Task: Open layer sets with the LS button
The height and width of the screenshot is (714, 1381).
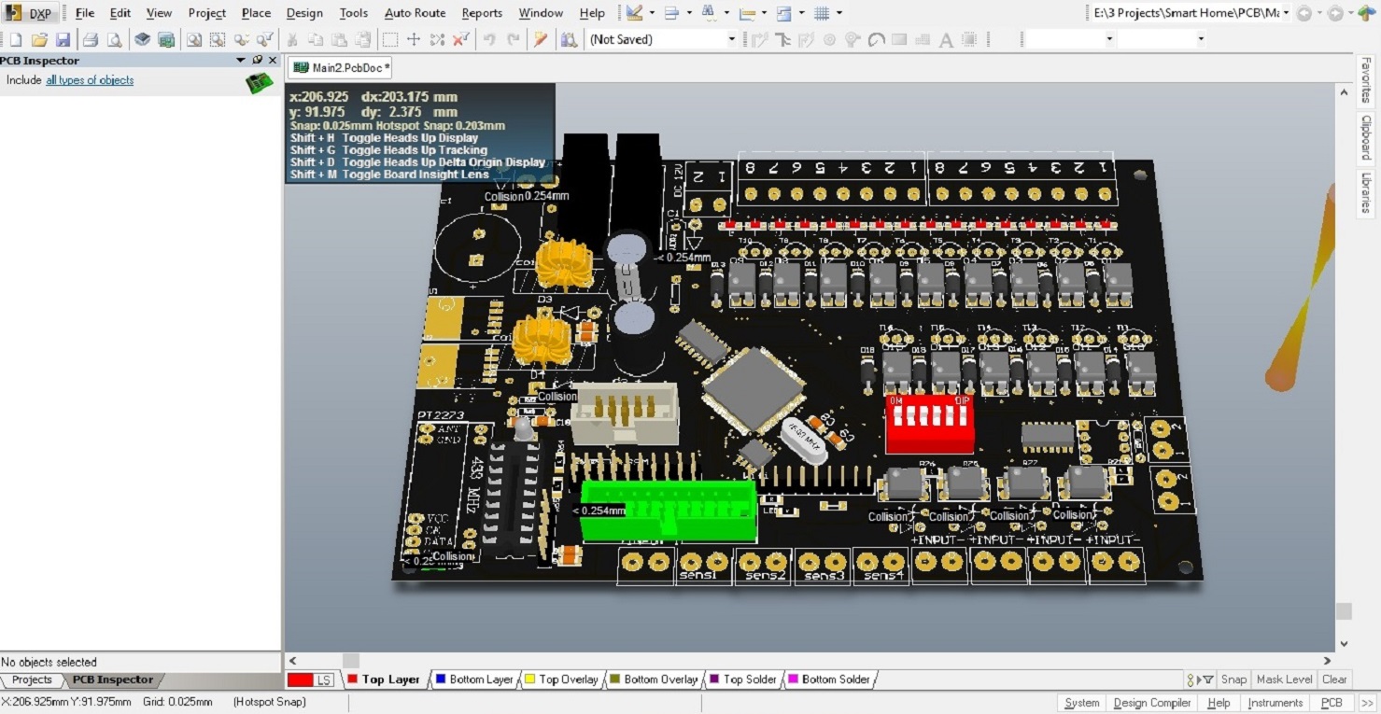Action: (x=324, y=679)
